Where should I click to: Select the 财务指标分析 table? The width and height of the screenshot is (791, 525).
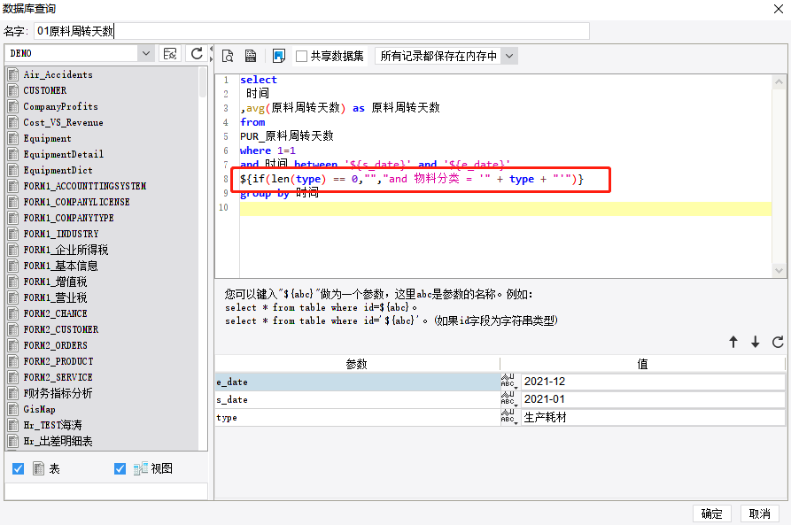point(58,393)
